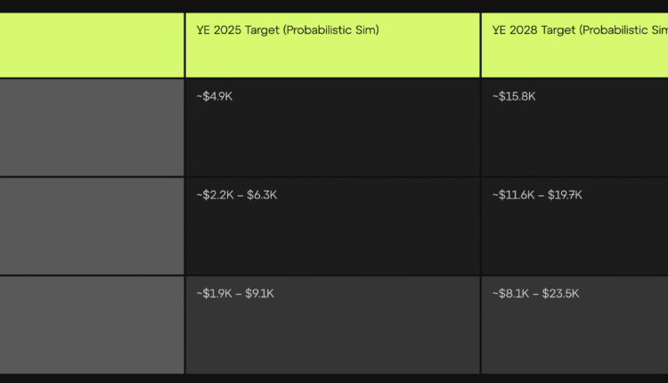Select the empty green top-left header cell
The image size is (668, 383).
click(92, 45)
